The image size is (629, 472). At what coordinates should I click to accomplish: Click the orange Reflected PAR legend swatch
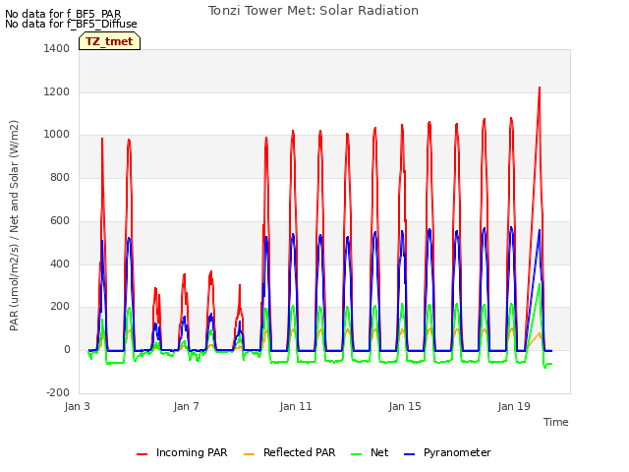(249, 454)
